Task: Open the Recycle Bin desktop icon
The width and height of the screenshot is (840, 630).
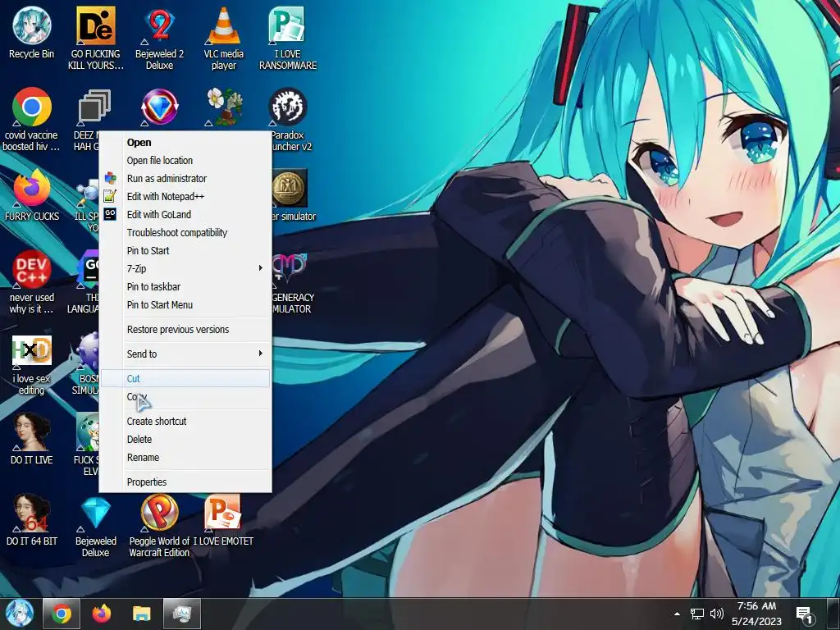Action: (x=32, y=33)
